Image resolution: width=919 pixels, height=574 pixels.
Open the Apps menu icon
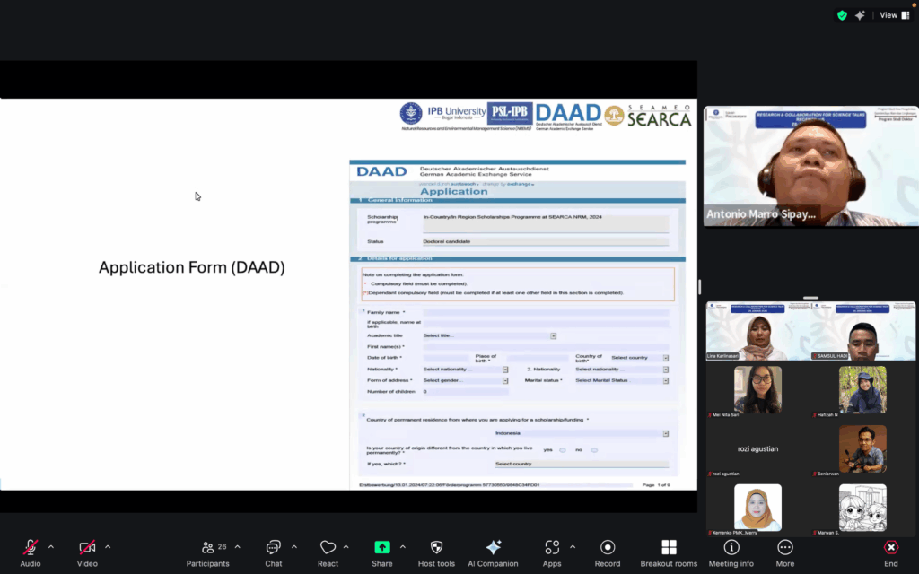551,548
